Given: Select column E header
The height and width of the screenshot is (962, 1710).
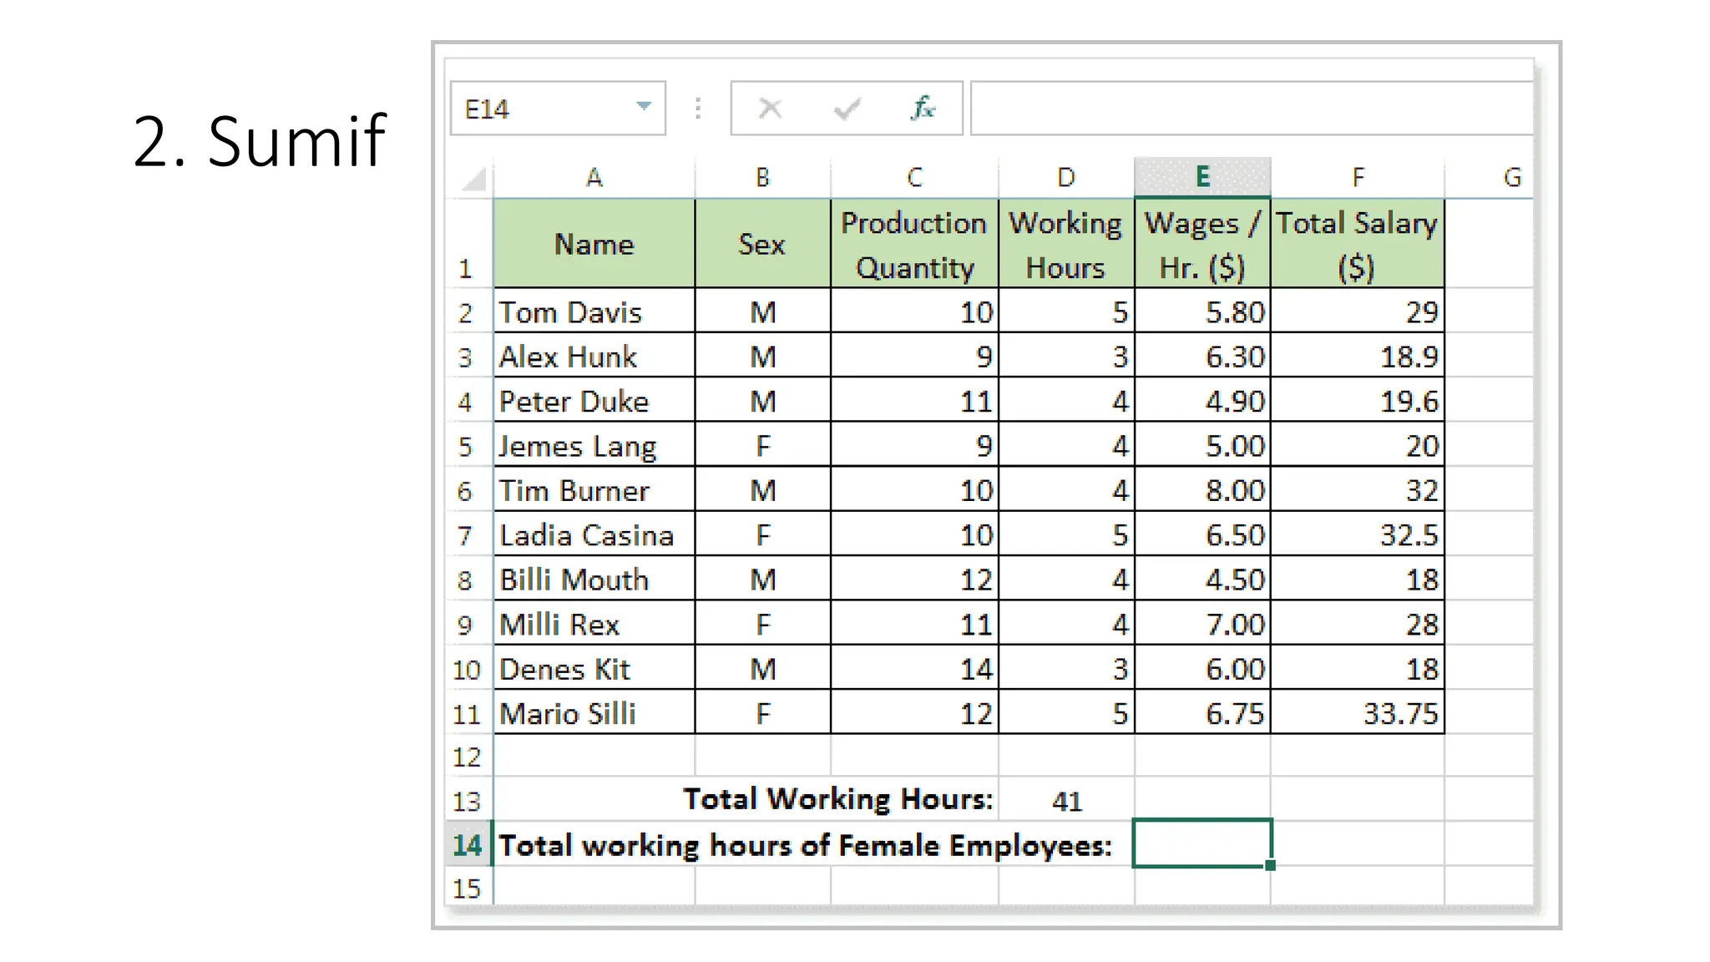Looking at the screenshot, I should click(x=1202, y=177).
